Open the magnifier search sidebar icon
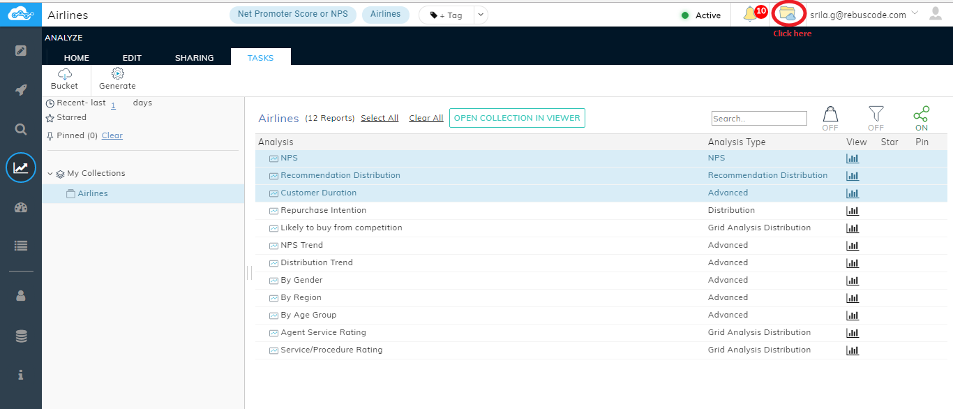 pyautogui.click(x=21, y=129)
